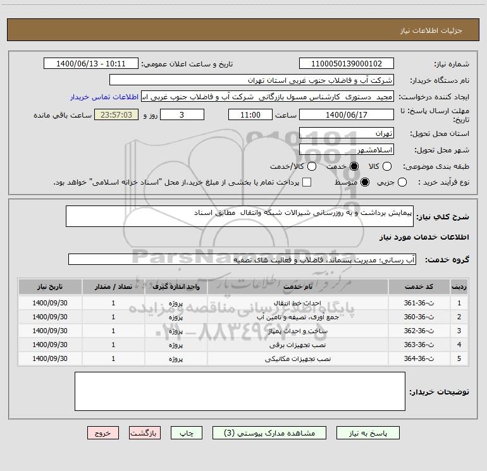
Task: Open the اطلاعات تماس خریدار link
Action: pos(104,97)
